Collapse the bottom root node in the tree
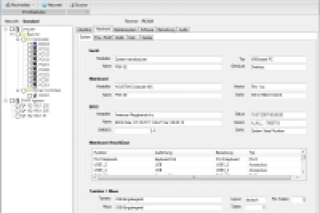 pos(6,100)
